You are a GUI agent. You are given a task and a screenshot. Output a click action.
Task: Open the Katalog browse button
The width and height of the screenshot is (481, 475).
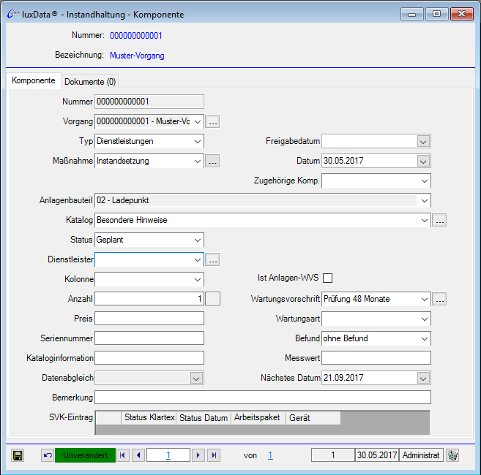click(439, 220)
